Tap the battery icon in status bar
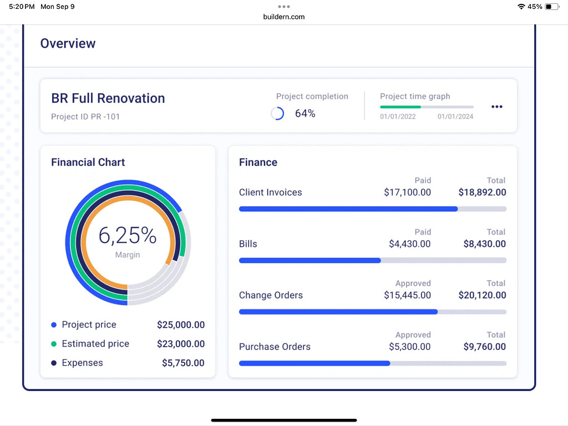 coord(552,7)
